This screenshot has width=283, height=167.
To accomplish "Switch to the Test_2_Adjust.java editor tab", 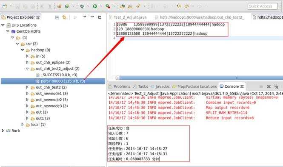I will [x=128, y=17].
